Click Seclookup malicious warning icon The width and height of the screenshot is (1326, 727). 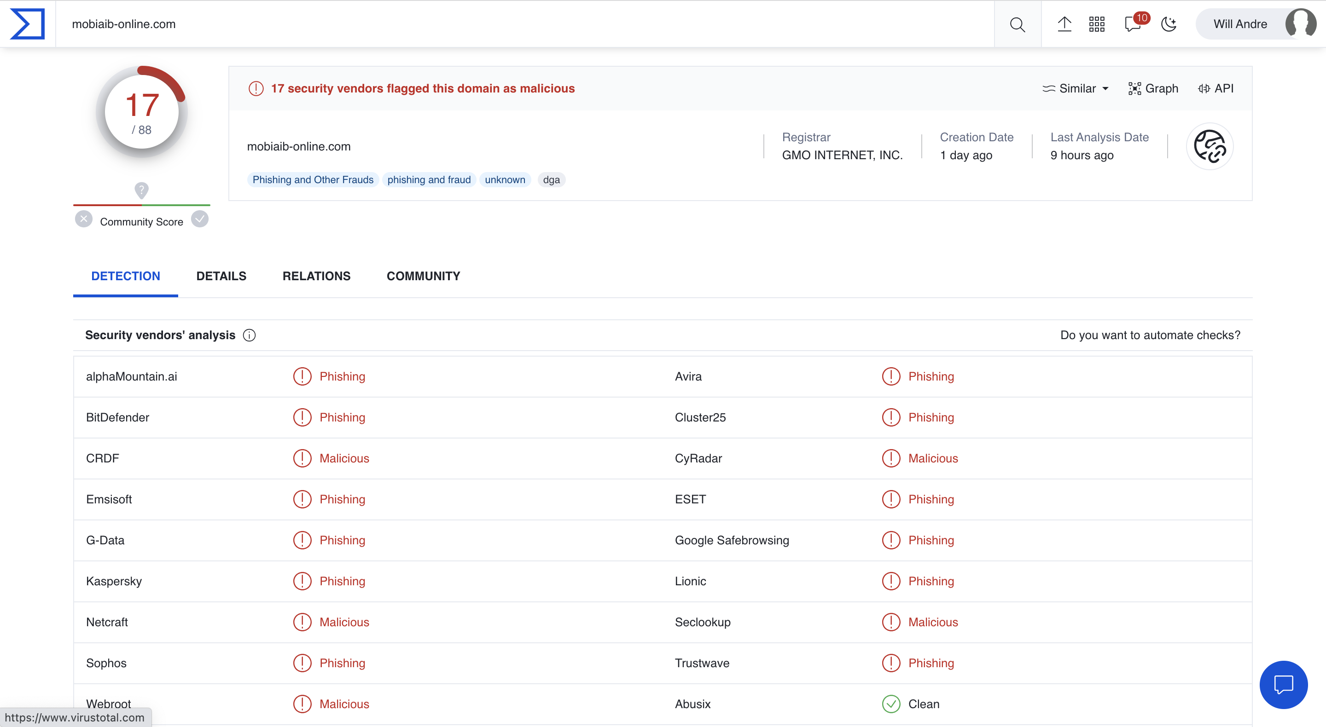[x=890, y=622]
